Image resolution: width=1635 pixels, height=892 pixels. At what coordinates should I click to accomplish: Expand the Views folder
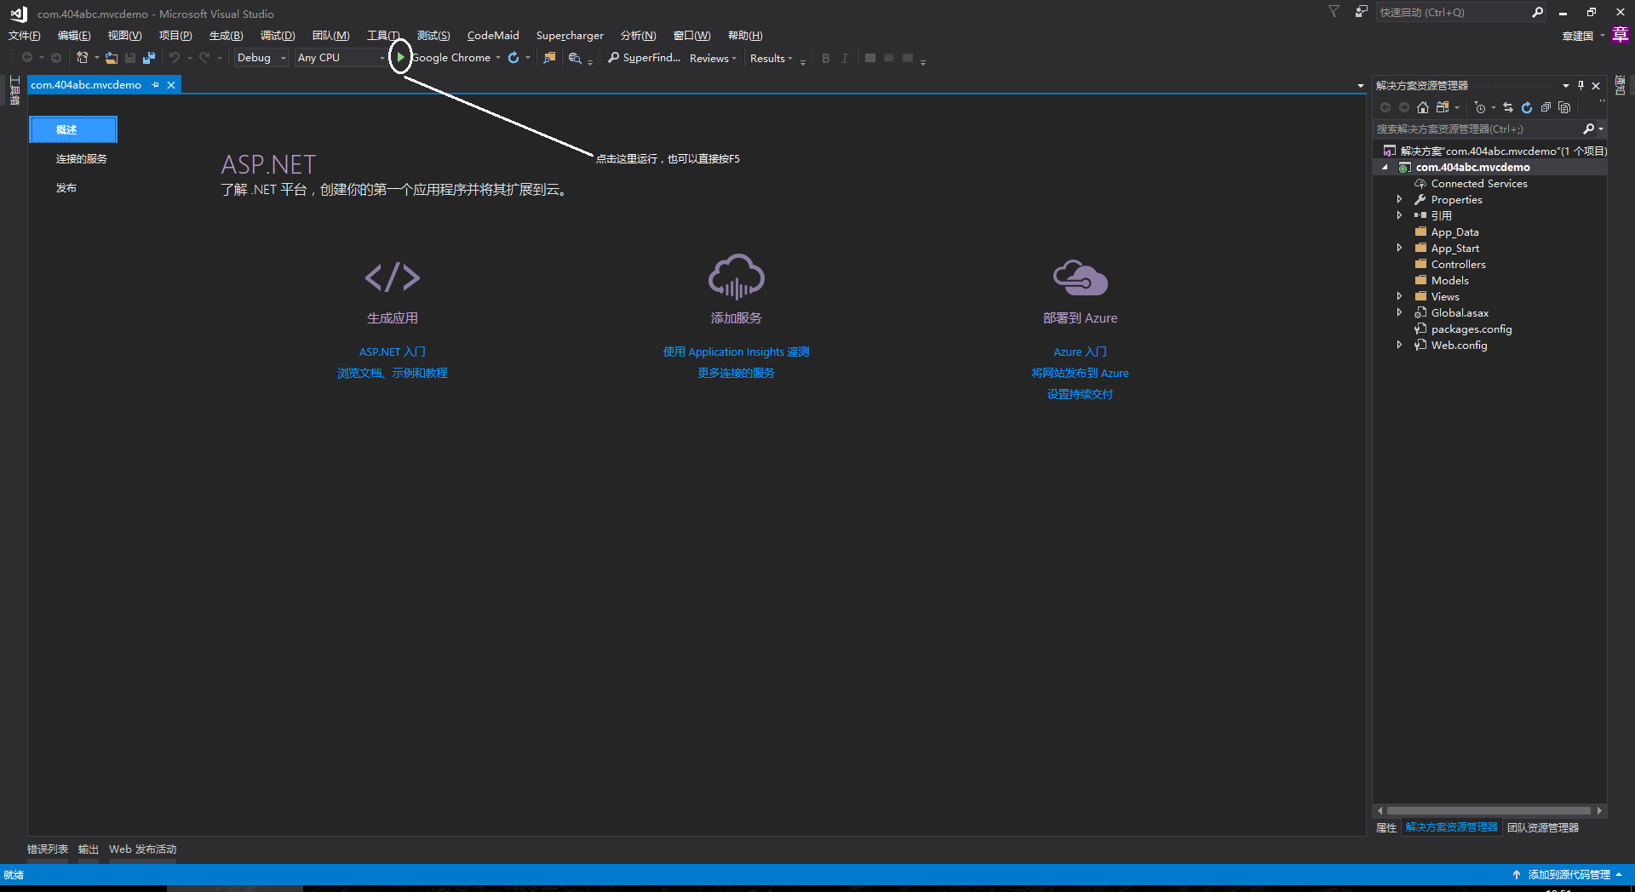pyautogui.click(x=1399, y=296)
